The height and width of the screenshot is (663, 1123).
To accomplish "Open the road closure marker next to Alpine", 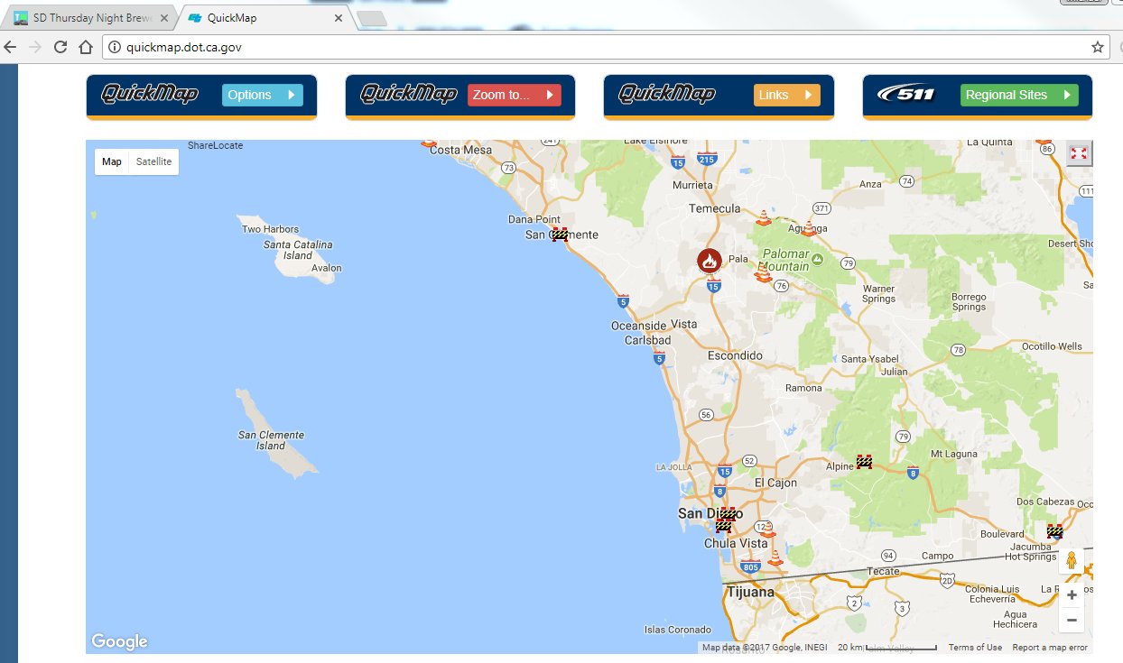I will [864, 461].
